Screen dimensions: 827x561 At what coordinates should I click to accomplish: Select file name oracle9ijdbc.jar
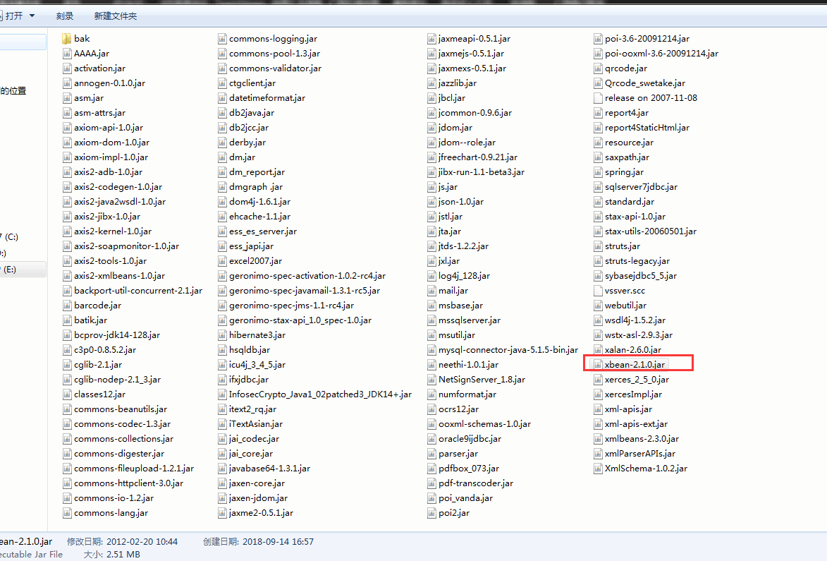470,438
